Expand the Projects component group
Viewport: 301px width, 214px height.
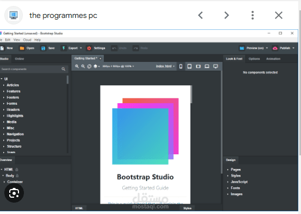tap(4, 140)
